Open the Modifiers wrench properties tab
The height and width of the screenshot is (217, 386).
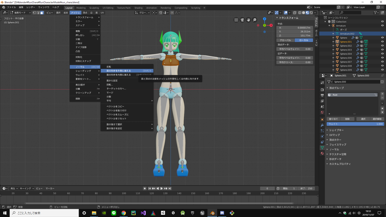[x=322, y=125]
